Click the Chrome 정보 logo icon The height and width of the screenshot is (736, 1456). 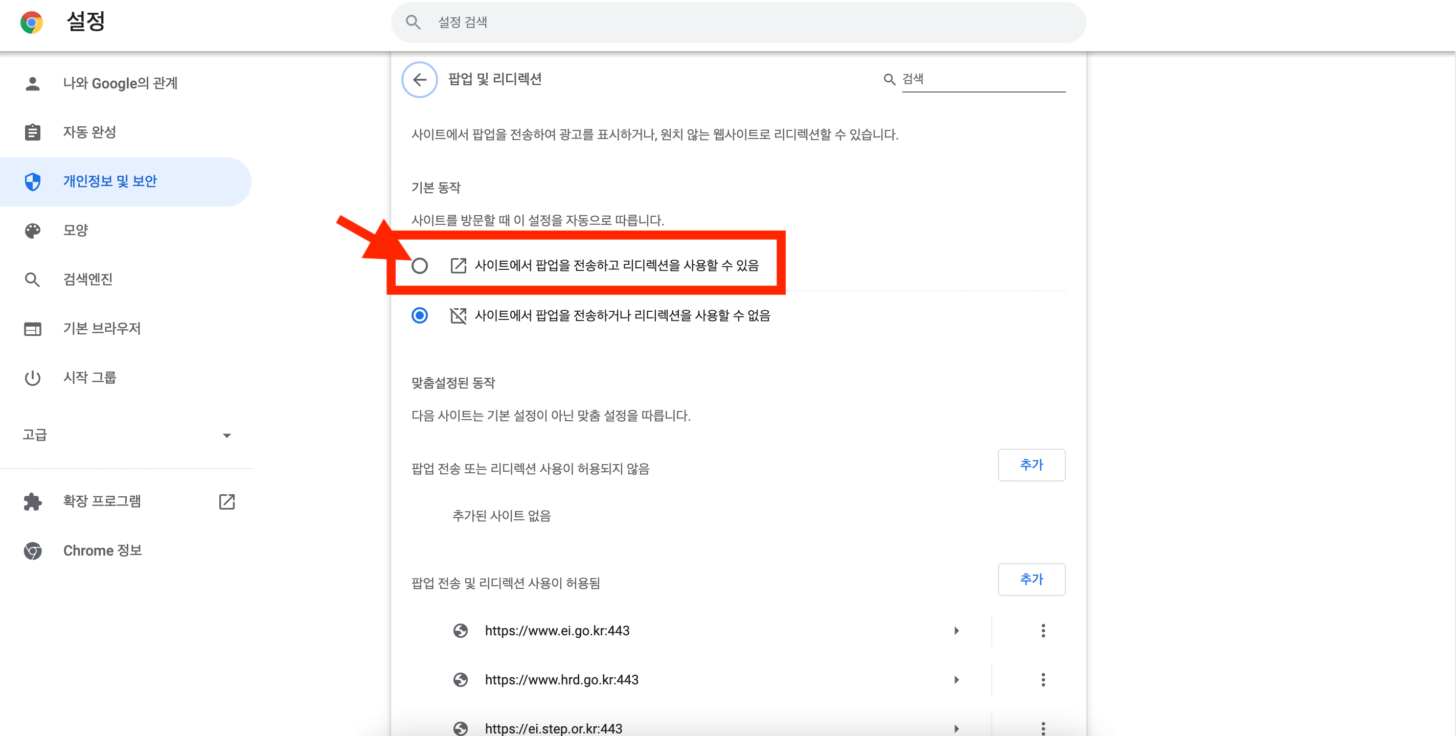pyautogui.click(x=32, y=550)
